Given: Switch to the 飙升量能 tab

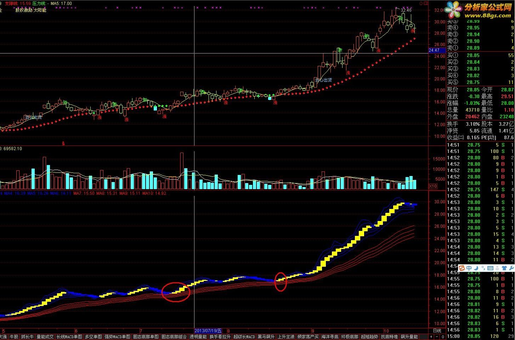Looking at the screenshot, I should [x=409, y=337].
